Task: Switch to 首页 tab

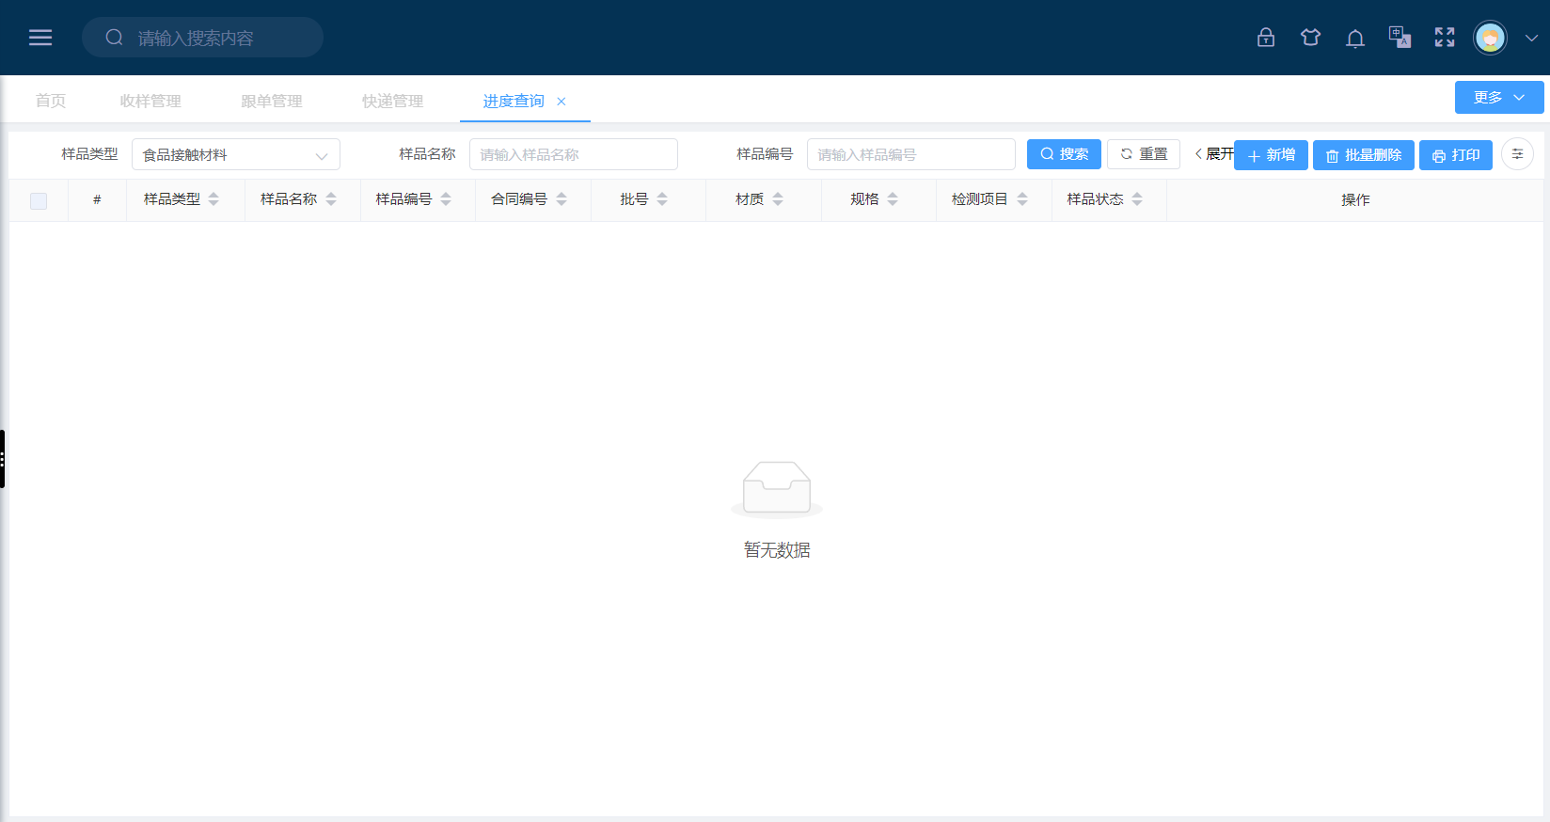Action: coord(51,101)
